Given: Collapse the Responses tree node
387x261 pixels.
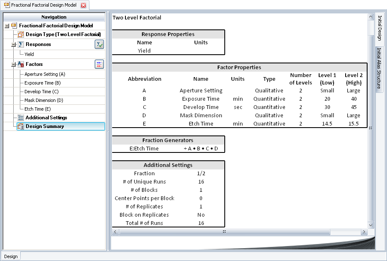Looking at the screenshot, I should point(14,44).
